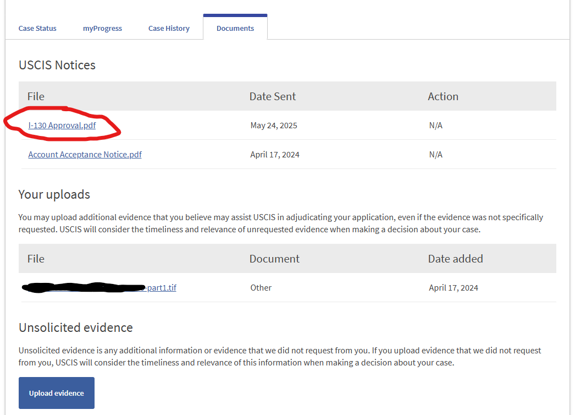Image resolution: width=575 pixels, height=415 pixels.
Task: Click the Your uploads heading
Action: click(54, 194)
